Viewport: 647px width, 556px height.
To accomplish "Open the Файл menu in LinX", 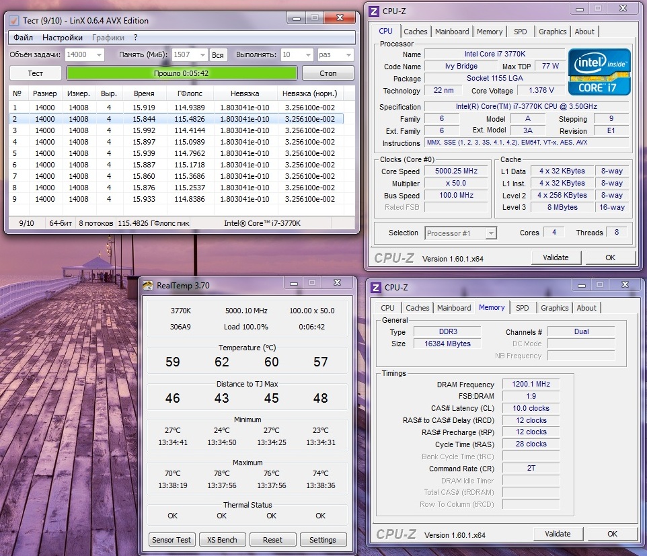I will click(23, 38).
